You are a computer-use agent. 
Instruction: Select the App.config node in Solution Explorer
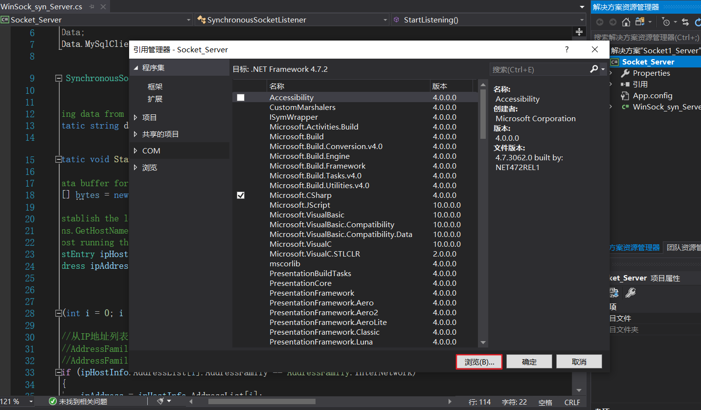[653, 96]
